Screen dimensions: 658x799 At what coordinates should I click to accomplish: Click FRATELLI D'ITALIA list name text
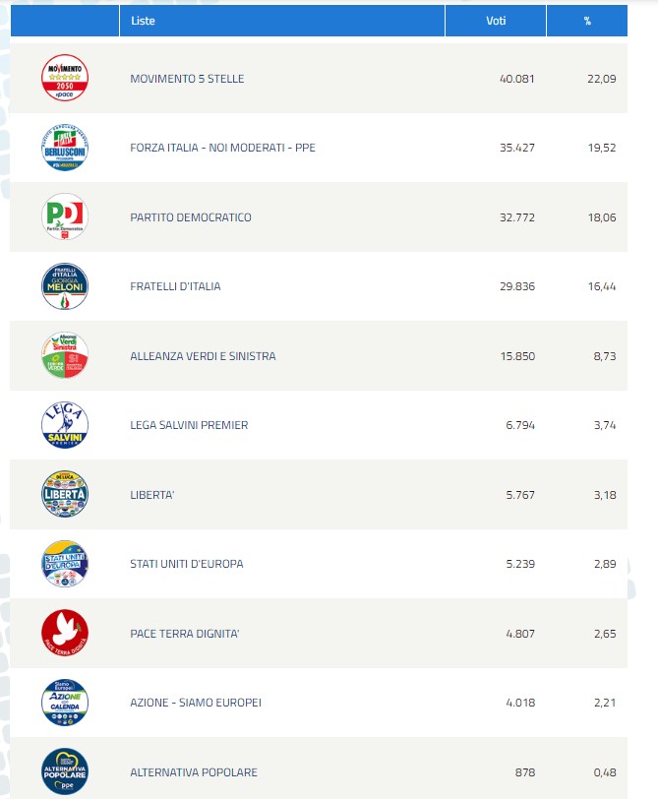175,286
